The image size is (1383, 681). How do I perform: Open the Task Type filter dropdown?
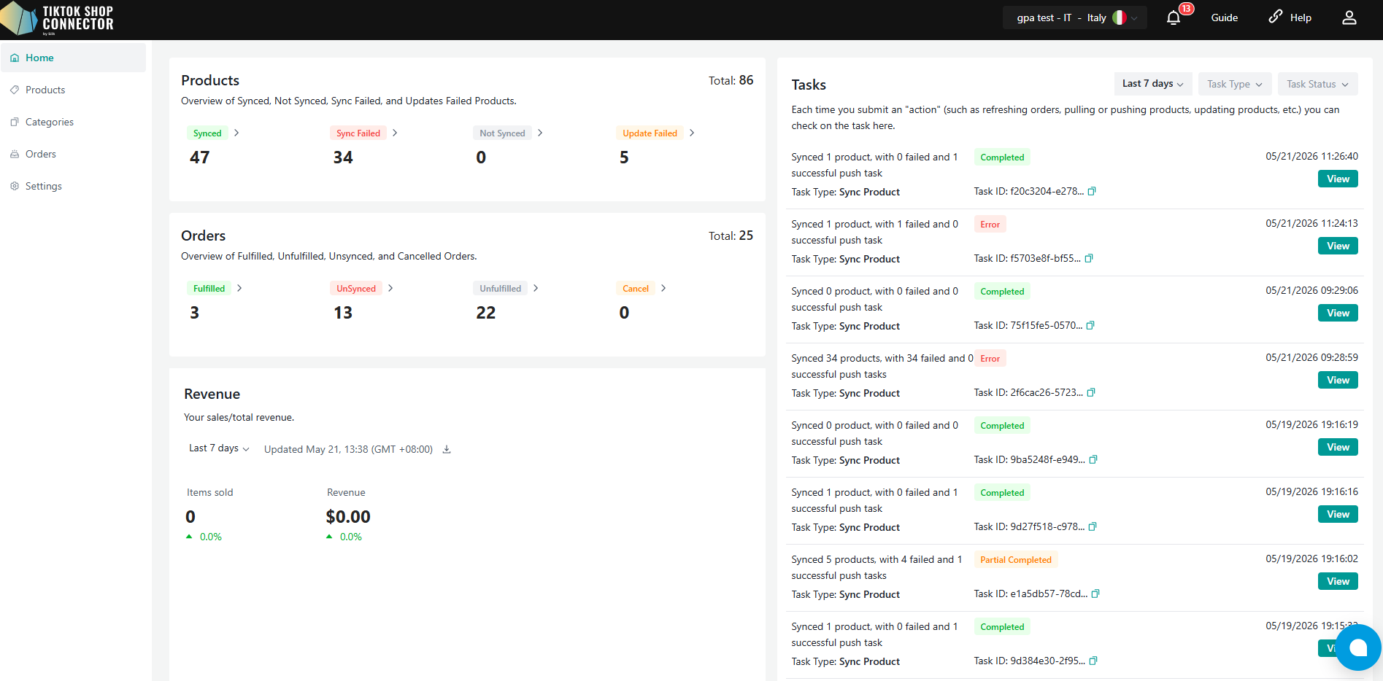coord(1235,84)
